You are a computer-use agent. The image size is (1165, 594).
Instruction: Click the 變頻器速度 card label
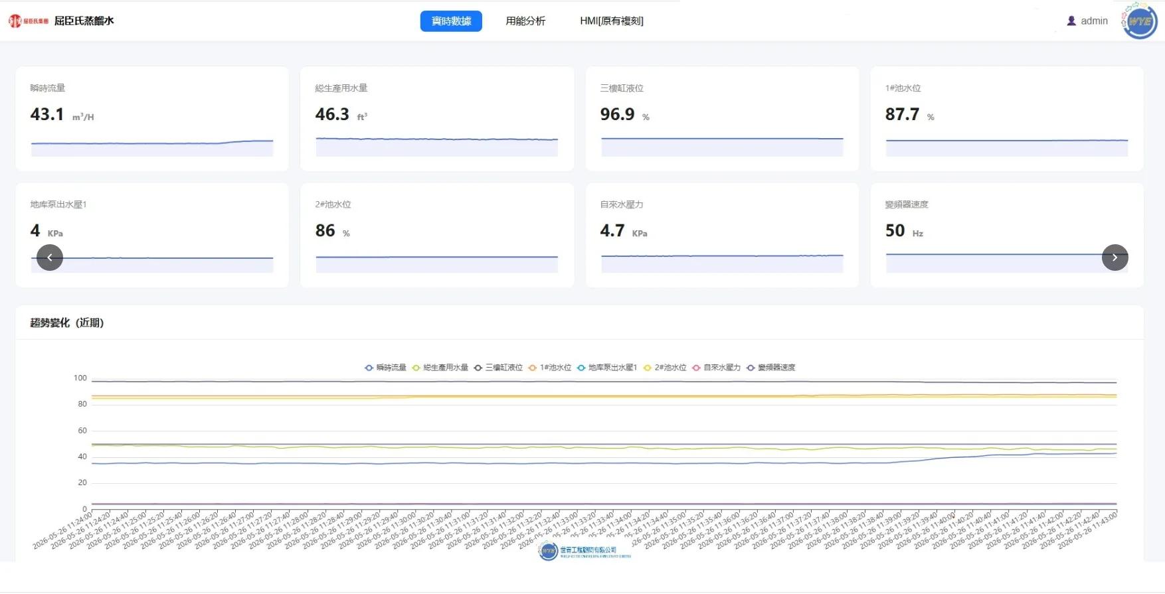907,204
